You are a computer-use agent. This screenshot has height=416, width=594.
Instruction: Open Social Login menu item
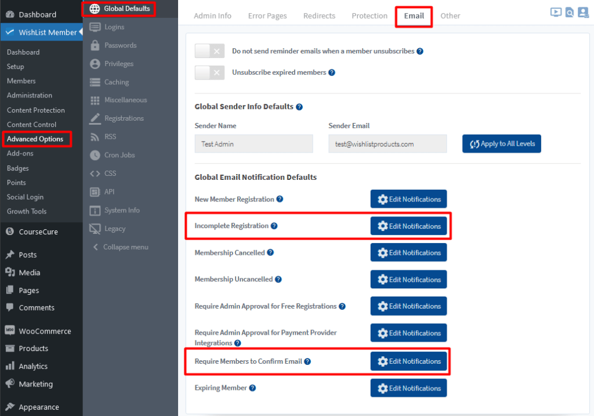(25, 197)
